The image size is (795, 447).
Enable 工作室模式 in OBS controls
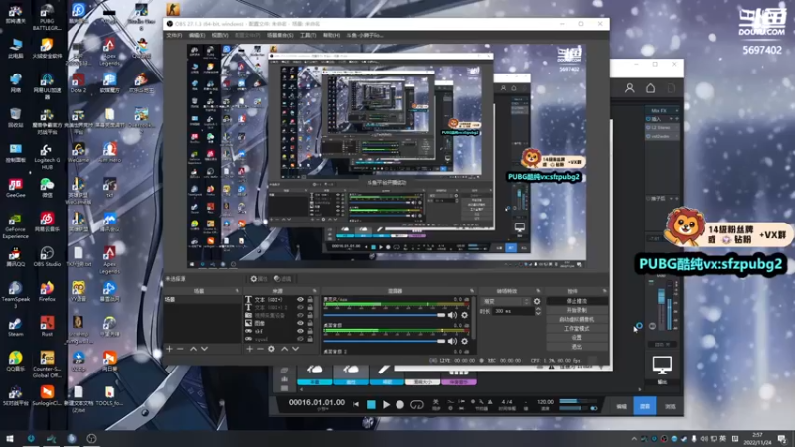577,329
